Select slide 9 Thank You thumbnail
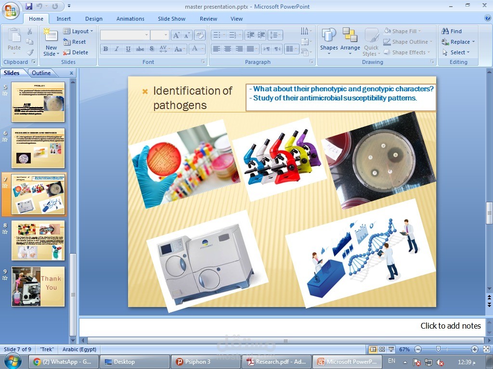493x369 pixels. [38, 286]
